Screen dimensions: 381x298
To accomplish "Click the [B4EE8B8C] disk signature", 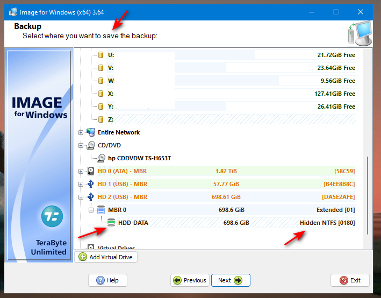I will click(x=339, y=184).
